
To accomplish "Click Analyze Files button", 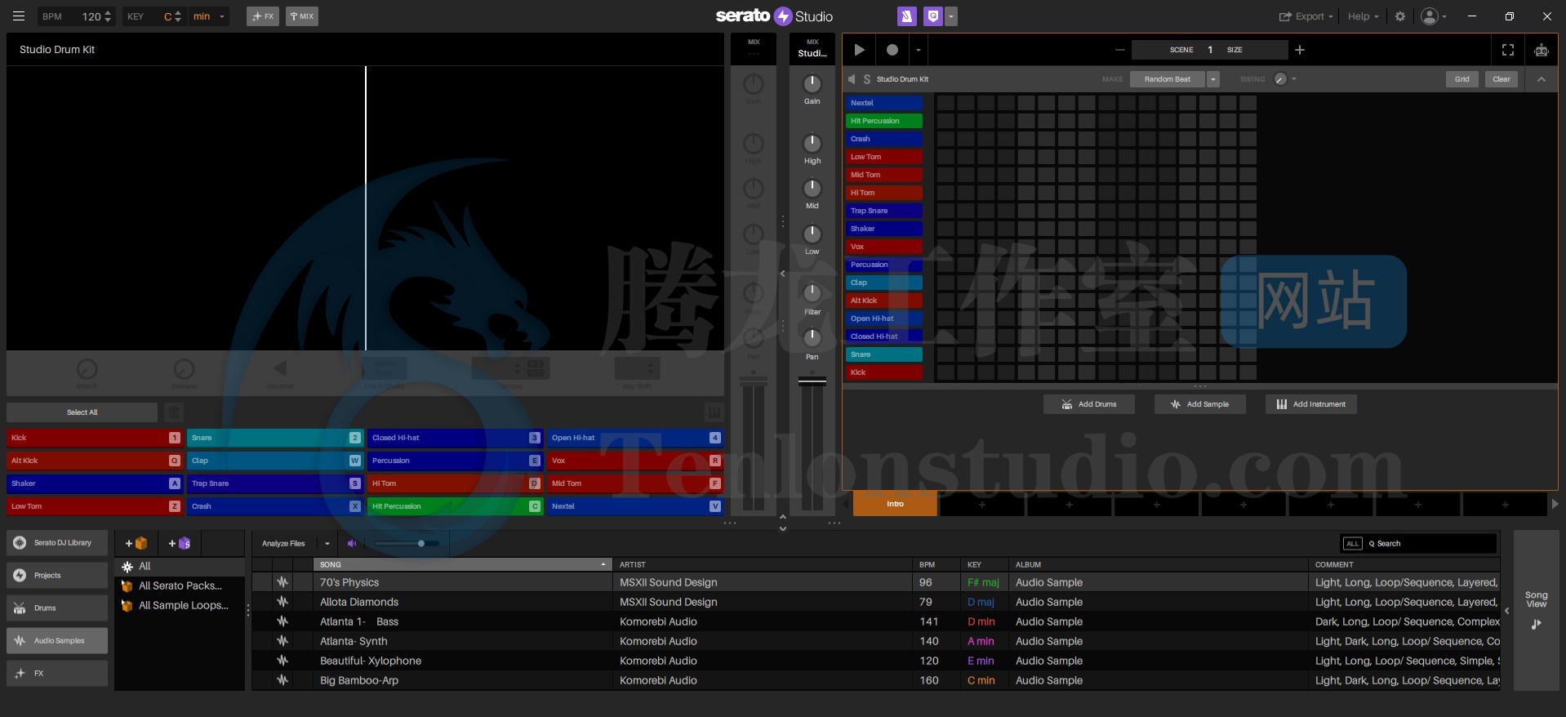I will (283, 543).
